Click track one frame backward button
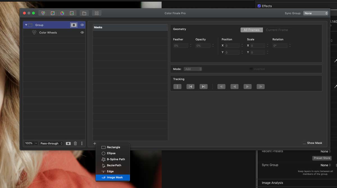The image size is (337, 188). (x=221, y=86)
